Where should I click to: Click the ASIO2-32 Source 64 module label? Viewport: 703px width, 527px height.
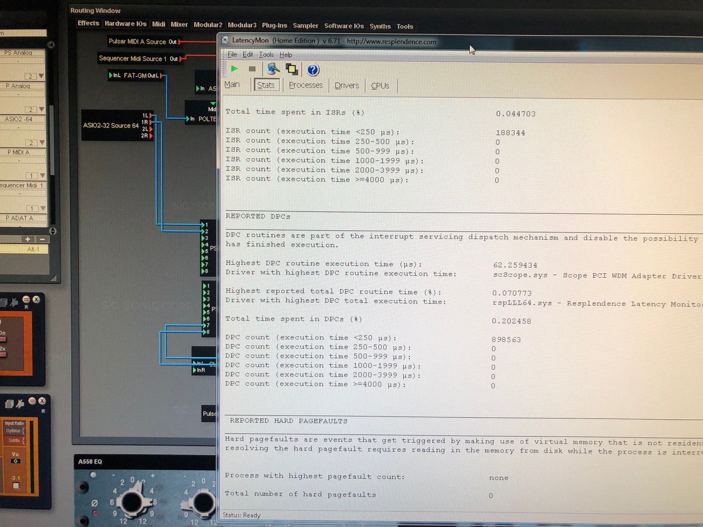pyautogui.click(x=111, y=125)
